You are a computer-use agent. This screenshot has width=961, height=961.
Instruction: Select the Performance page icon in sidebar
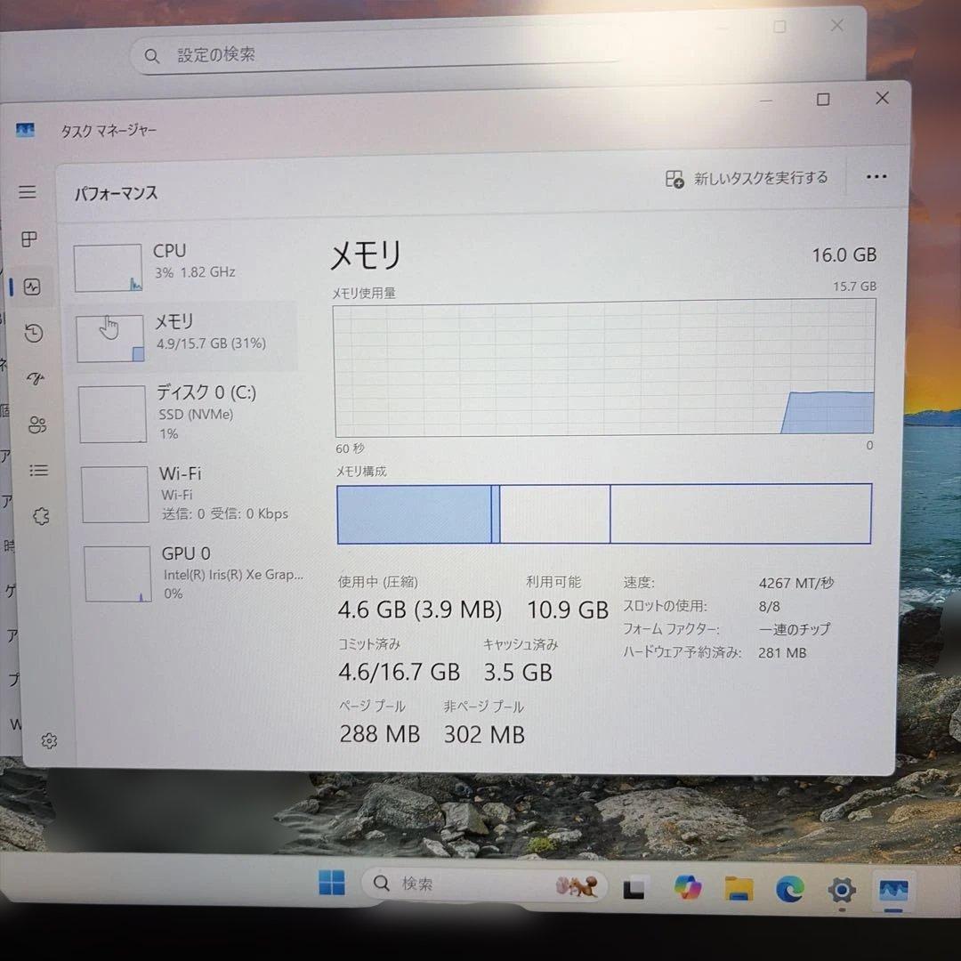pyautogui.click(x=34, y=287)
